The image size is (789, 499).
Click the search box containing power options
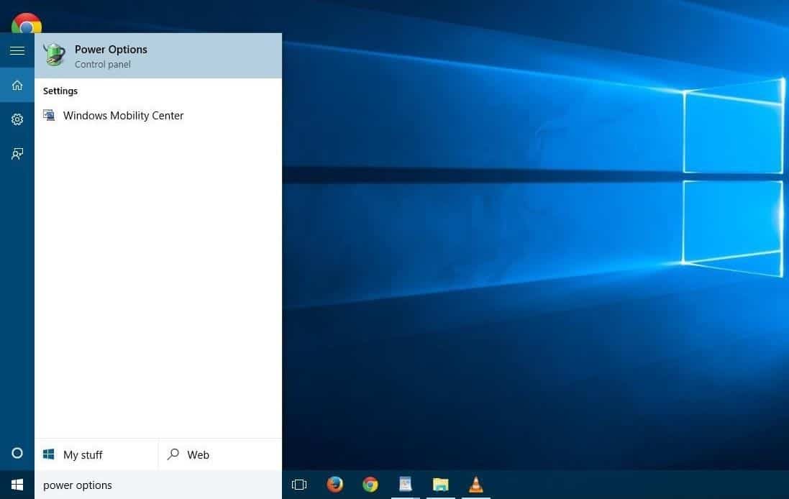pos(158,485)
